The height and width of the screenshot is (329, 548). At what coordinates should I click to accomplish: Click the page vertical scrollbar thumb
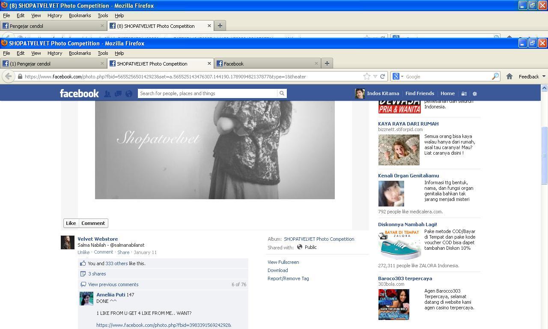(544, 156)
